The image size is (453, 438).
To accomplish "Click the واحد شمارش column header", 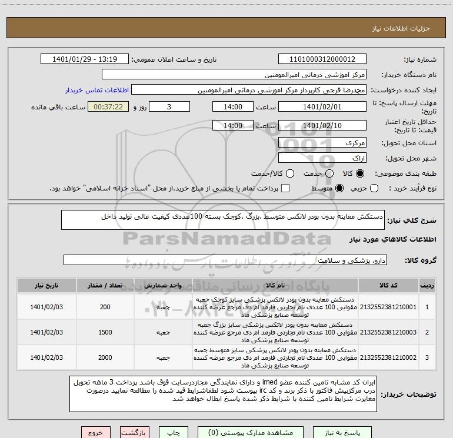I will click(x=163, y=286).
